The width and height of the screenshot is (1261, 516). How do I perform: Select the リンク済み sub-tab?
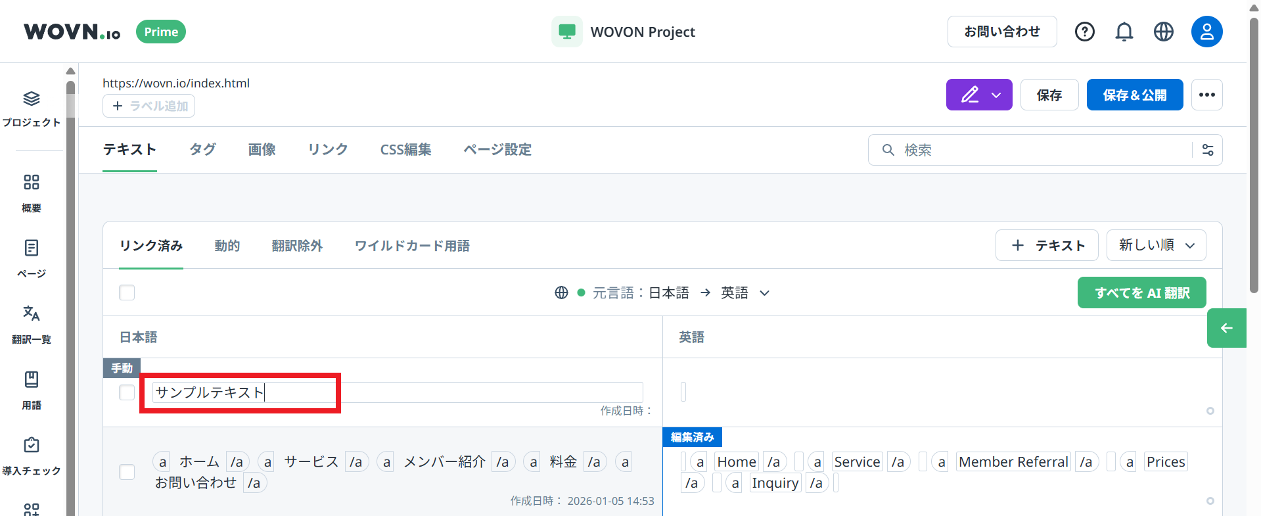(x=151, y=246)
